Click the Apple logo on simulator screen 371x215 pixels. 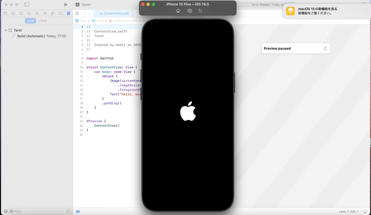click(188, 111)
